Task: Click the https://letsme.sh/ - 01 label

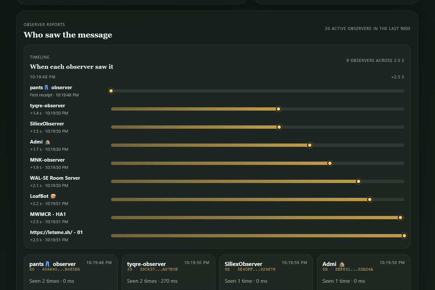Action: pyautogui.click(x=56, y=232)
